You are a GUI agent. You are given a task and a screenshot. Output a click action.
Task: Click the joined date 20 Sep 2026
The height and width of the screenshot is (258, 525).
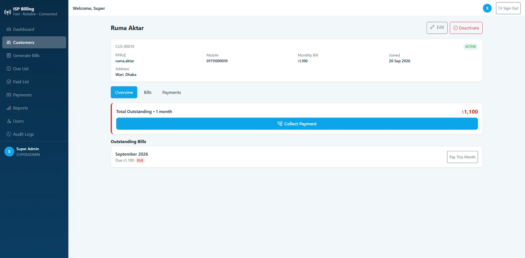(399, 61)
